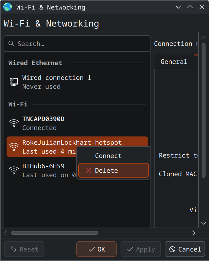Click the BTHub6-6HS9 Wi-Fi icon
The height and width of the screenshot is (261, 209).
click(14, 170)
